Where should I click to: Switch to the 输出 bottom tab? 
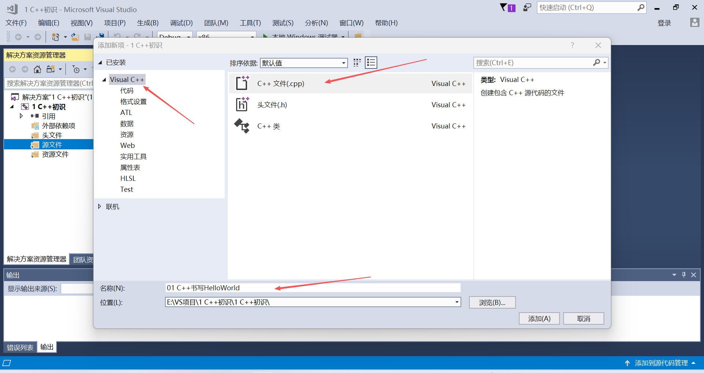click(47, 347)
